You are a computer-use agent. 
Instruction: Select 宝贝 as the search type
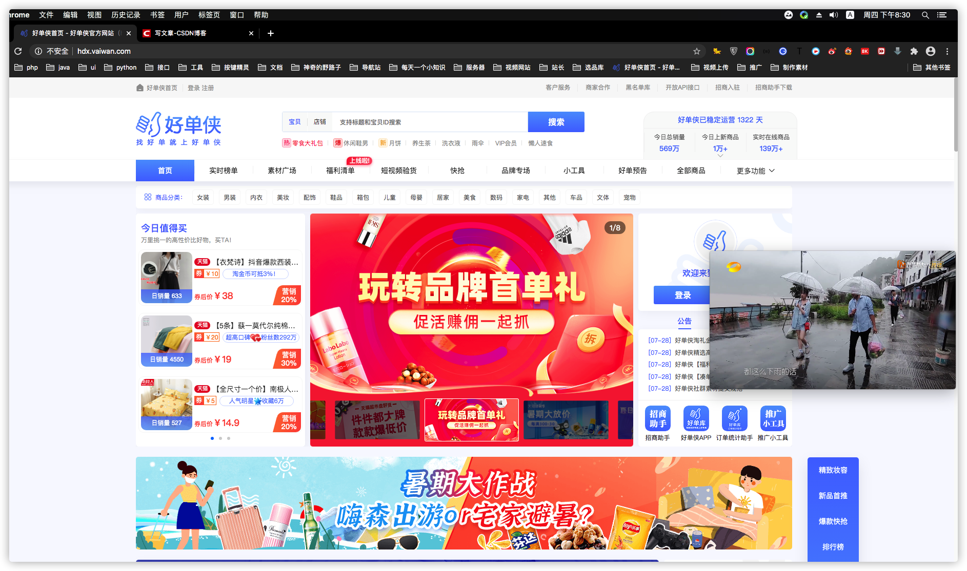[x=294, y=122]
